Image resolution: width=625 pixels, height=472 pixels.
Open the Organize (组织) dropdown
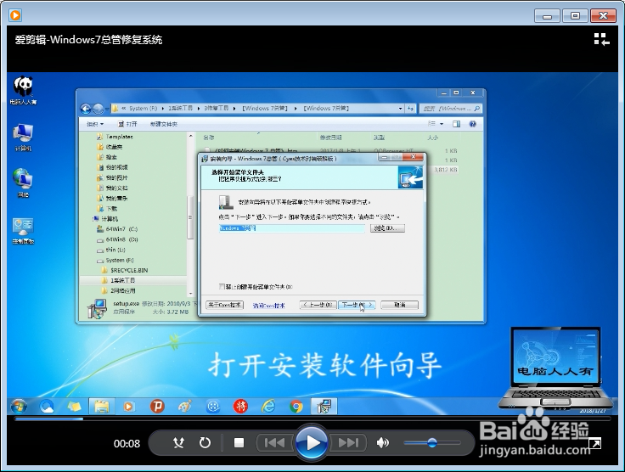click(x=95, y=124)
